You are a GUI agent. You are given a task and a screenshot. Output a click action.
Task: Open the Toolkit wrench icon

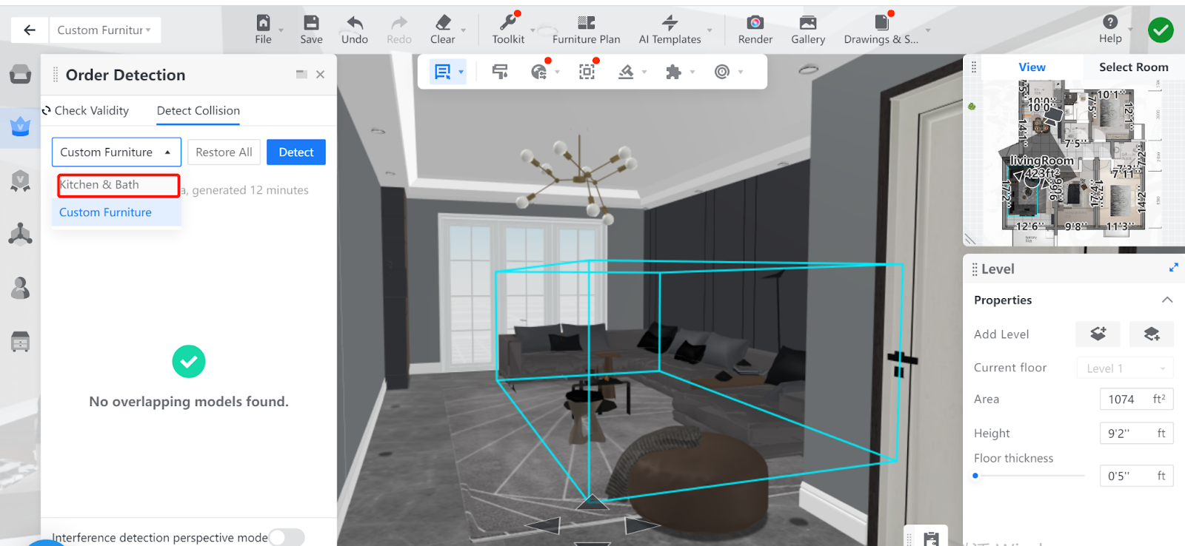508,23
